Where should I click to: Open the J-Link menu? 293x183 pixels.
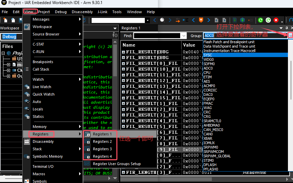pyautogui.click(x=102, y=12)
